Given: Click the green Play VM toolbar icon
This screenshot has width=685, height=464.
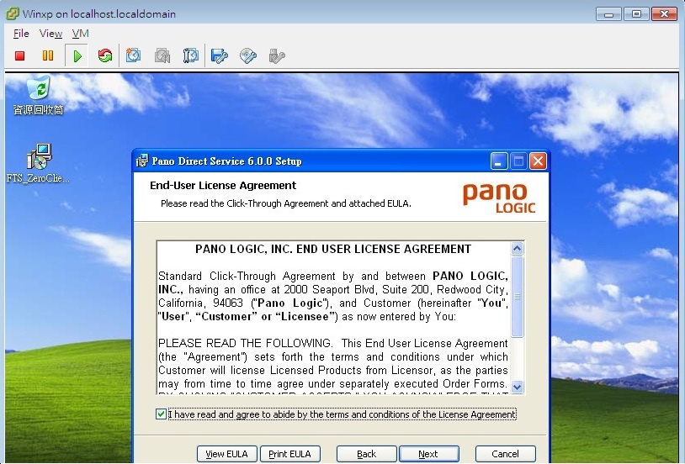Looking at the screenshot, I should [x=77, y=55].
